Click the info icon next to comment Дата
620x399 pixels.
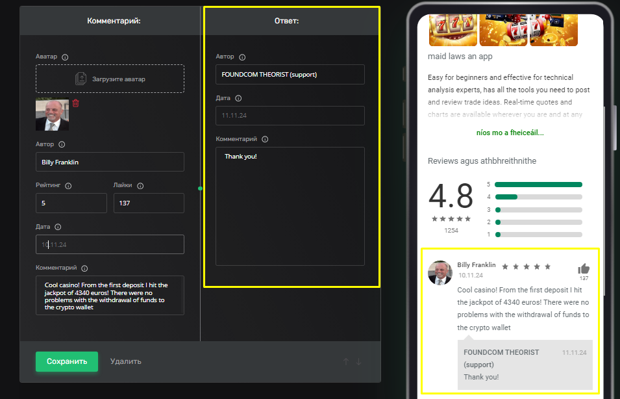(x=58, y=227)
